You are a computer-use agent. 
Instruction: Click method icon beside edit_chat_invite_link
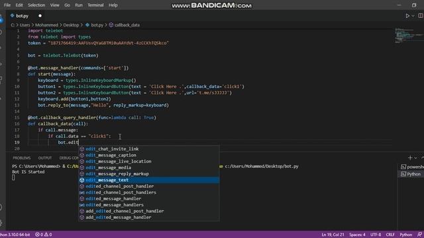[82, 149]
